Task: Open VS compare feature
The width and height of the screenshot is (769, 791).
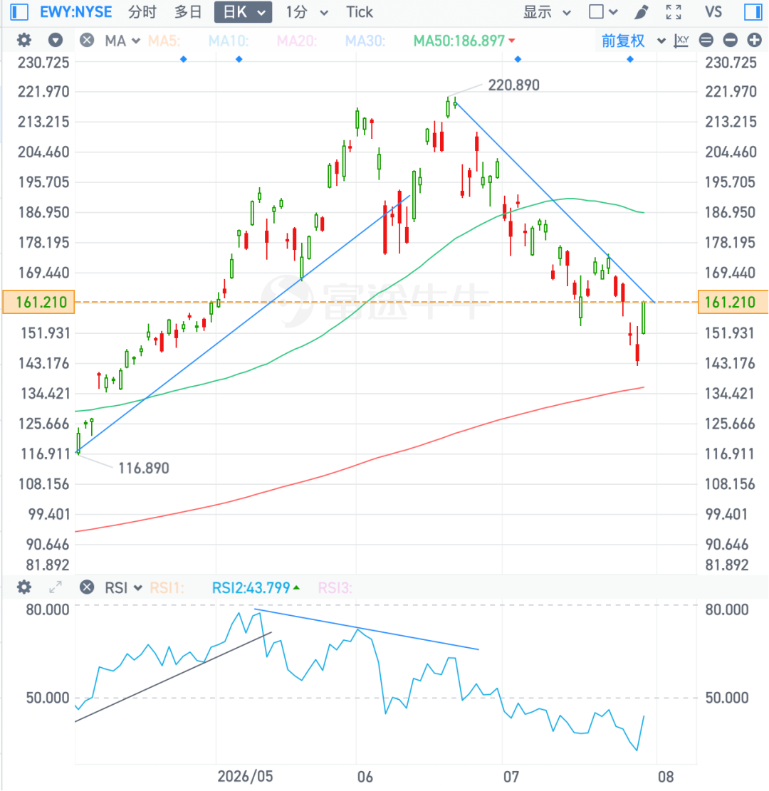Action: pyautogui.click(x=713, y=11)
